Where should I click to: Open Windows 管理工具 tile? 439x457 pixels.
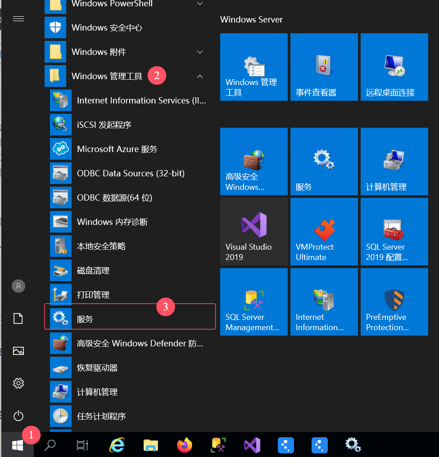(254, 67)
